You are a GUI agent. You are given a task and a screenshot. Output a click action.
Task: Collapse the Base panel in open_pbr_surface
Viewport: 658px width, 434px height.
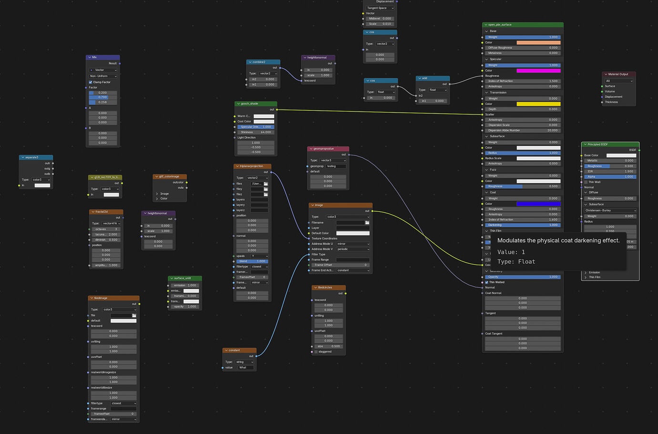(x=486, y=31)
